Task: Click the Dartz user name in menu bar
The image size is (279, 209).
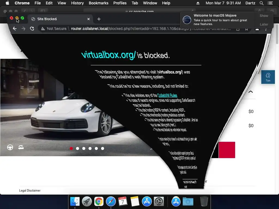Action: coord(250,3)
